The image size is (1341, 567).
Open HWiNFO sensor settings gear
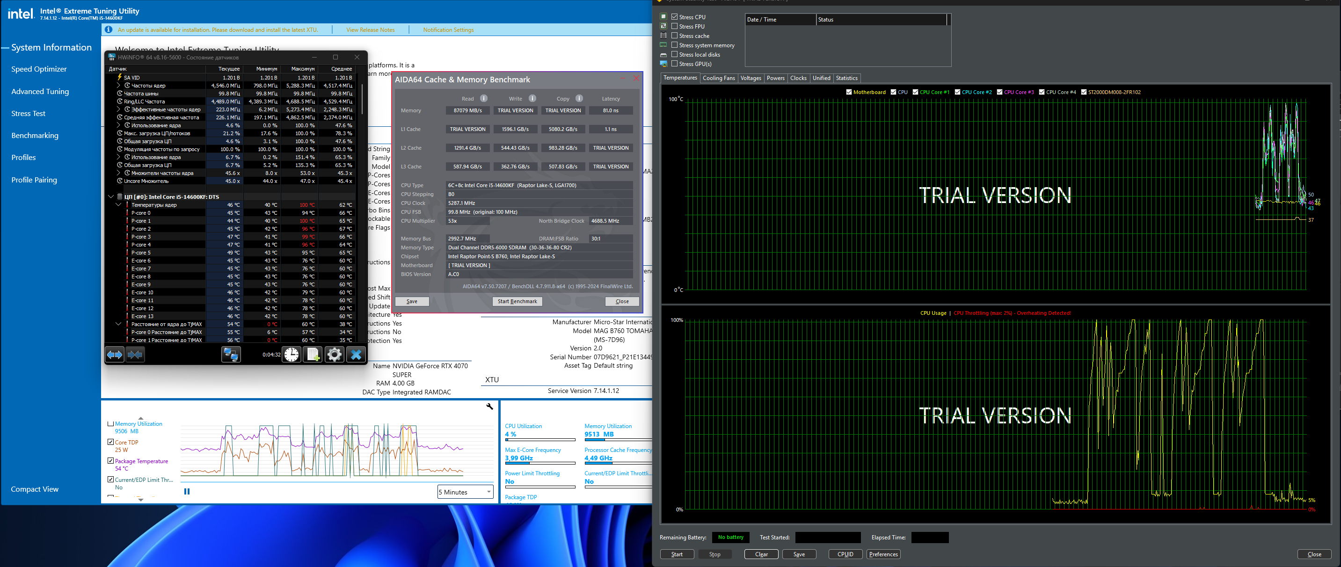(x=334, y=355)
